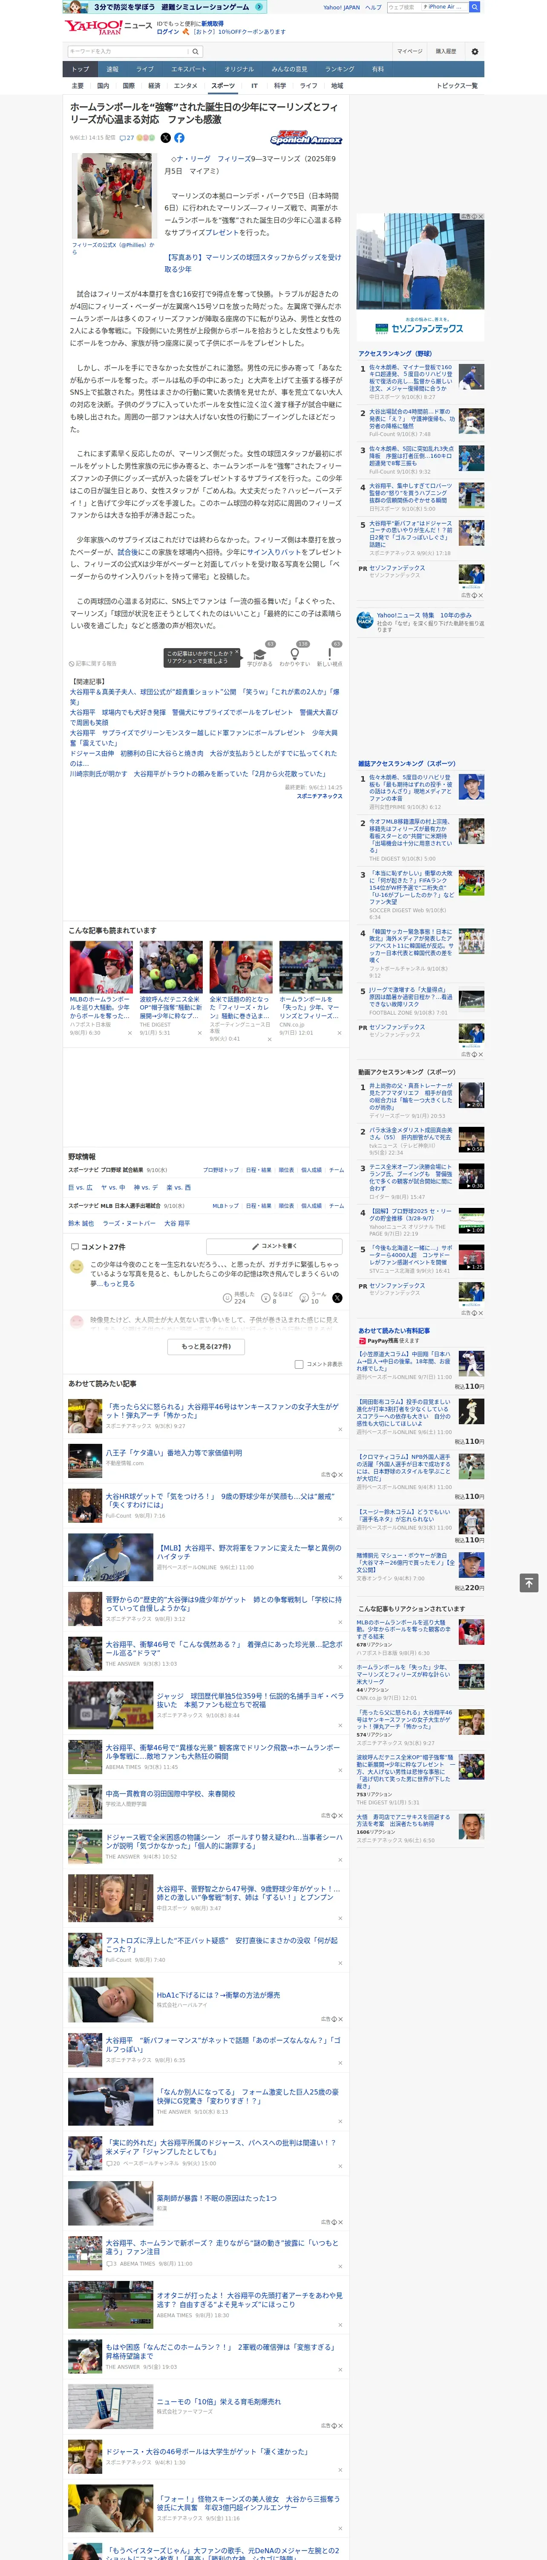Click the ヘルプ link in header
The image size is (547, 2560).
[372, 7]
